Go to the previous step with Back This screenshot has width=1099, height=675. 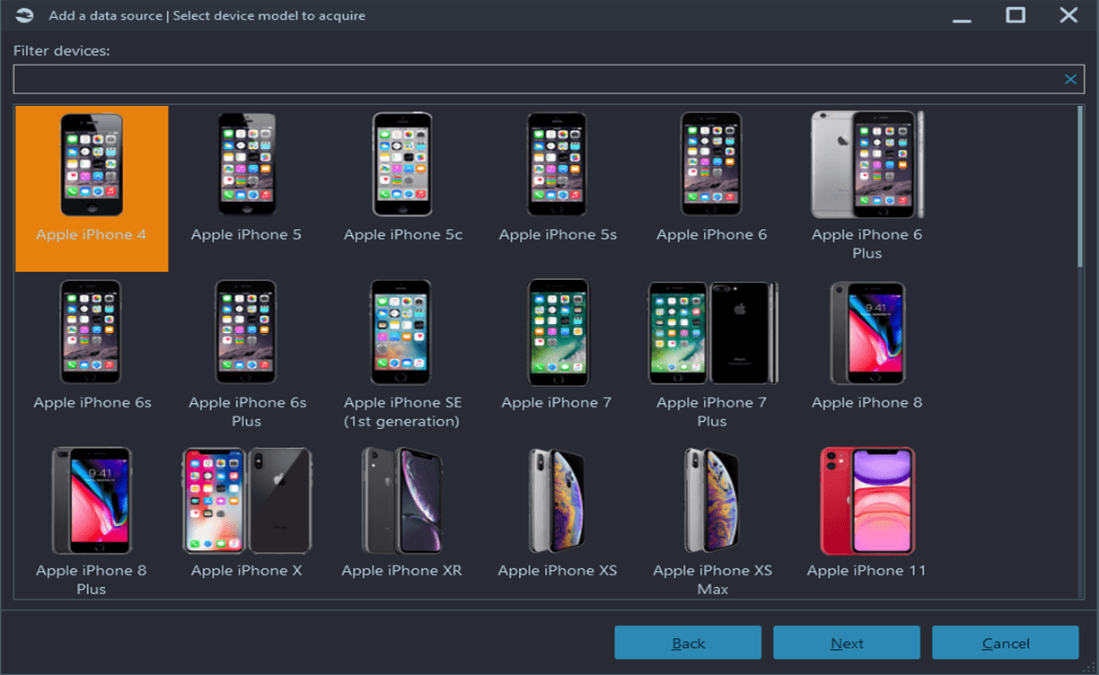[x=689, y=643]
